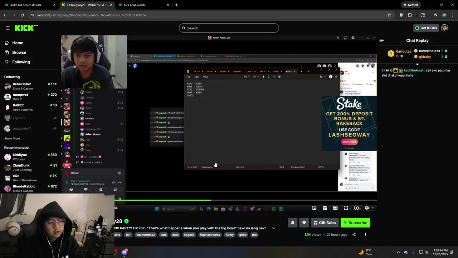Viewport: 458px width, 258px height.
Task: Reload the current page
Action: point(22,15)
